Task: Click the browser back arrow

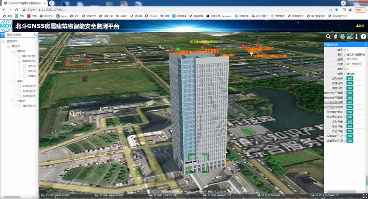Action: (4, 10)
